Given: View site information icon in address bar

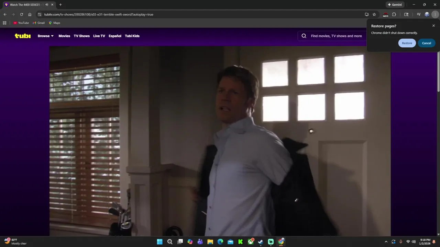Looking at the screenshot, I should coord(40,14).
